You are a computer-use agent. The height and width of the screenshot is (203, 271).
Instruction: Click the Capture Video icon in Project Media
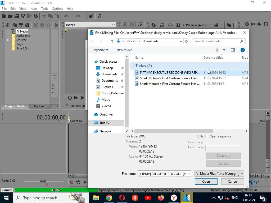pyautogui.click(x=21, y=25)
